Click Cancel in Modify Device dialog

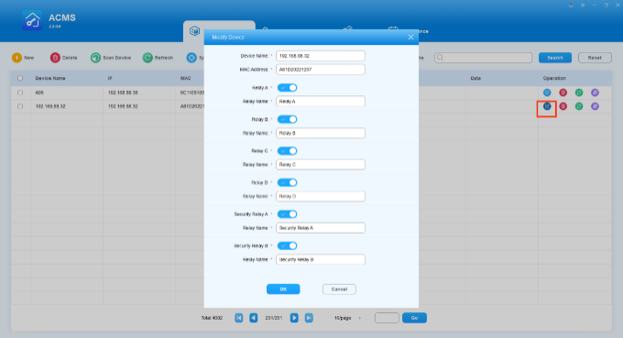pos(339,289)
